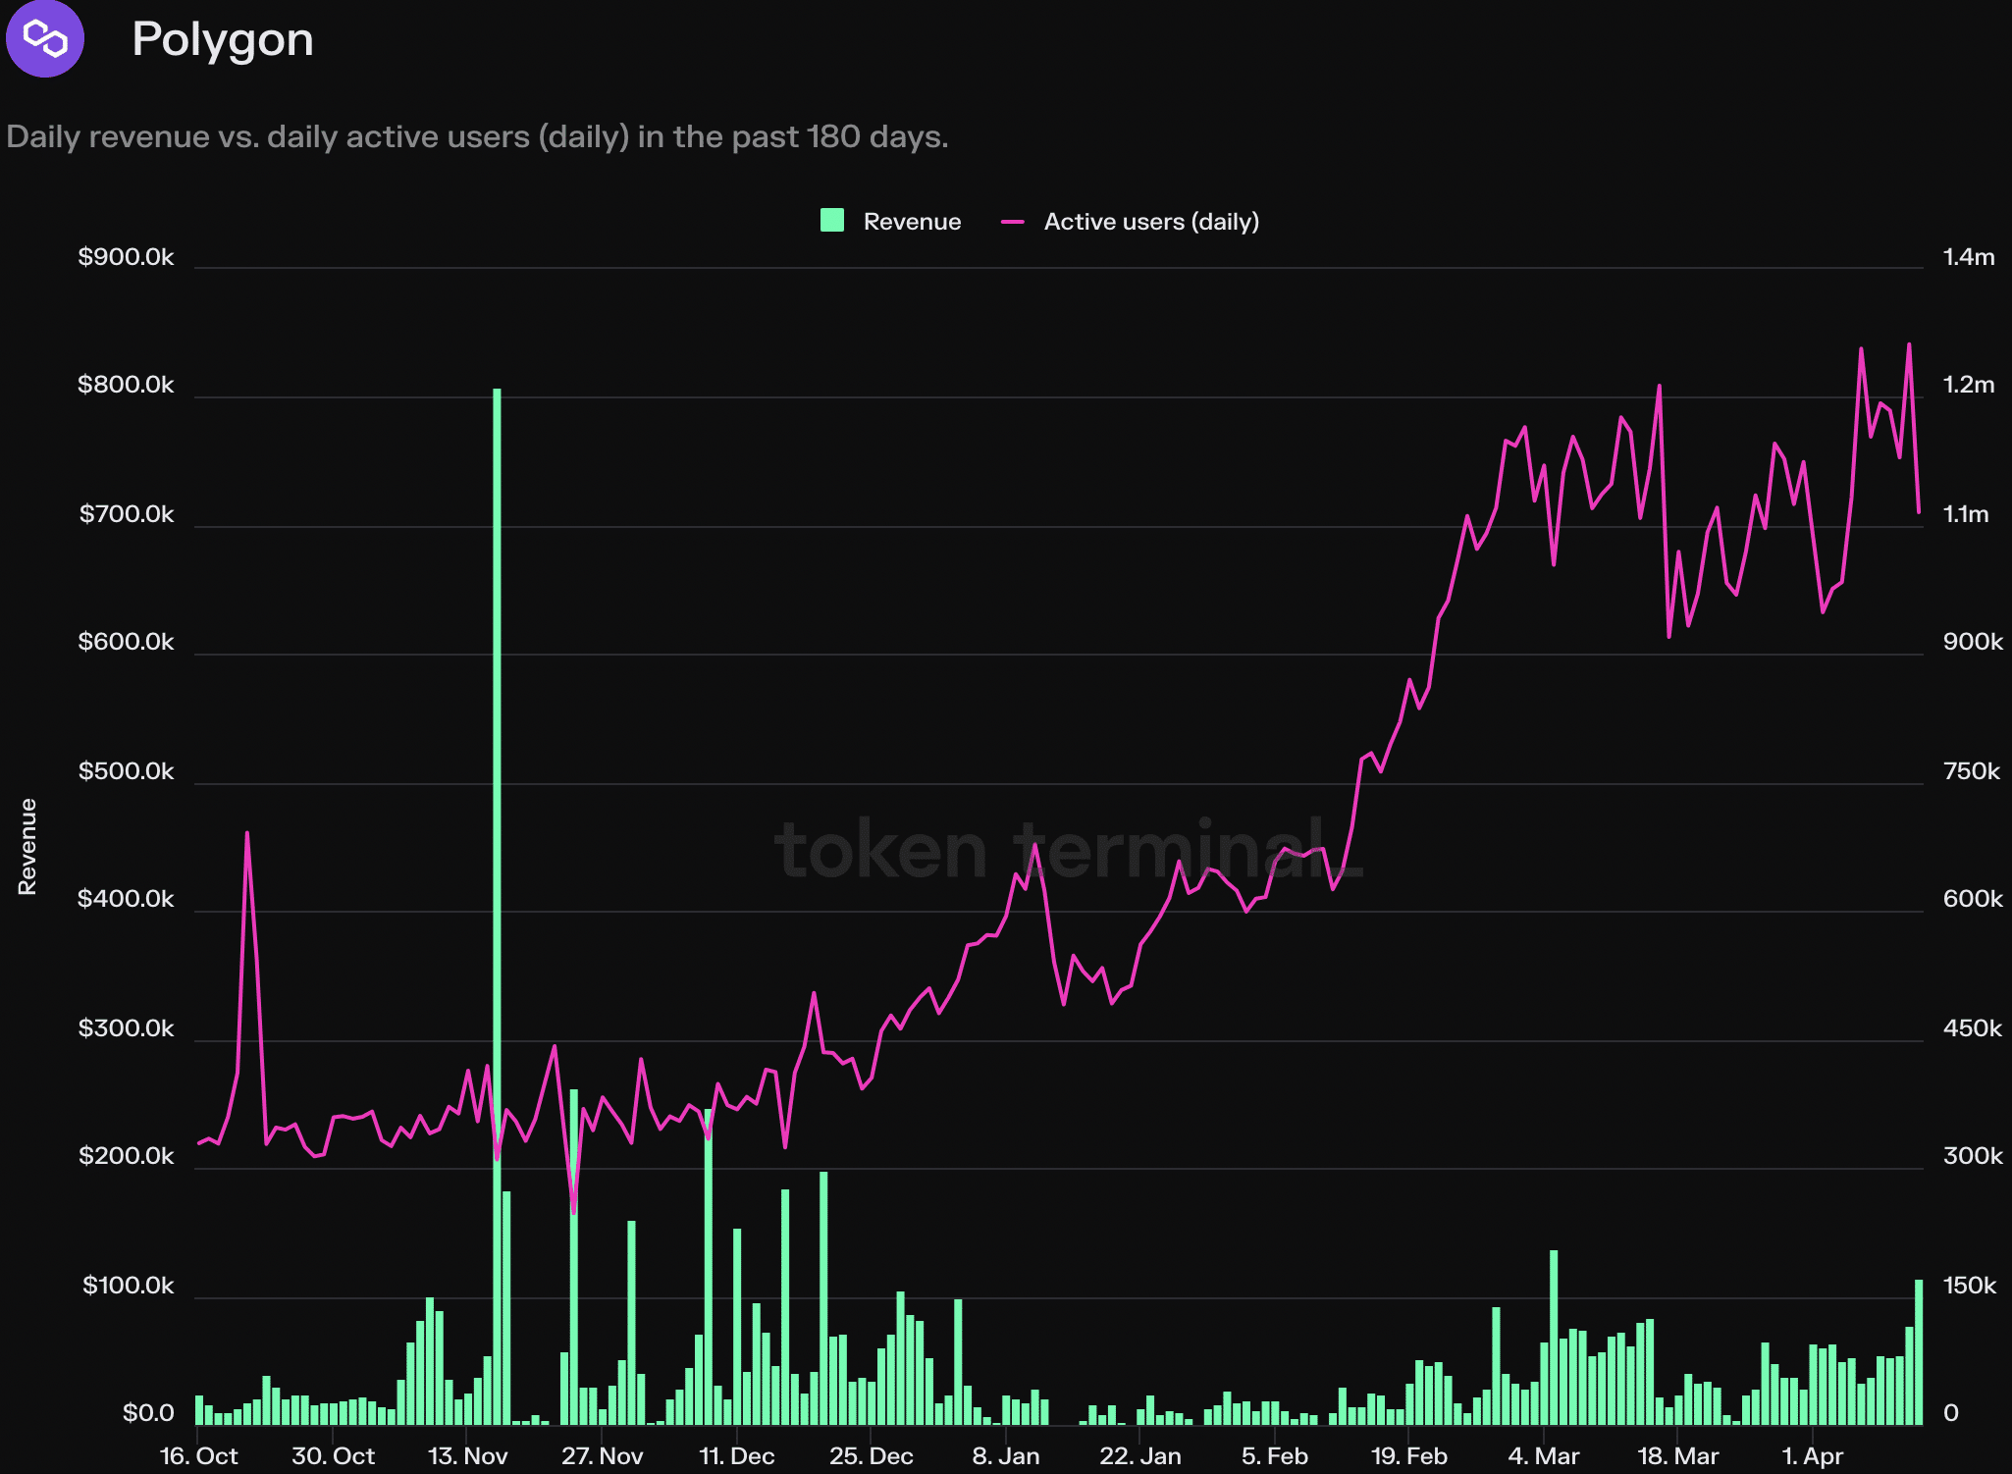The height and width of the screenshot is (1474, 2012).
Task: Click the 600k right axis label
Action: [1973, 899]
